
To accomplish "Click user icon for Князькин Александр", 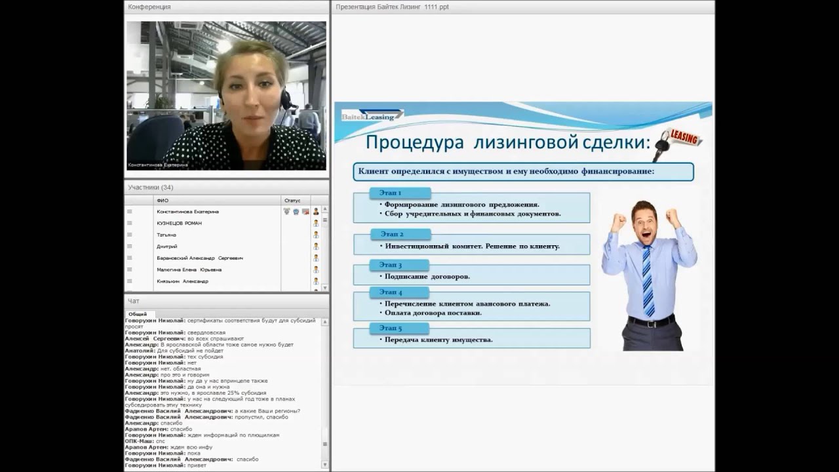I will [316, 281].
